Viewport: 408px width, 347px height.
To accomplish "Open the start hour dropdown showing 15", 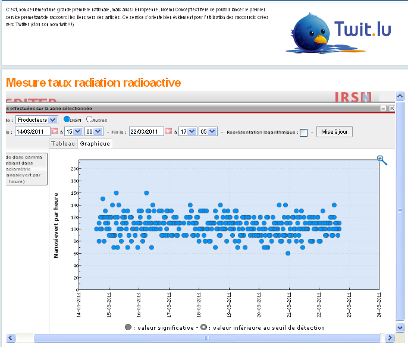I will pyautogui.click(x=73, y=131).
